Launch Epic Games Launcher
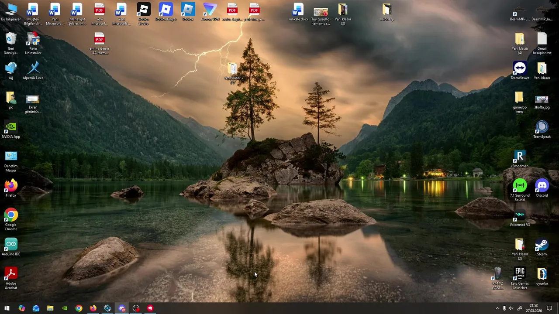This screenshot has width=559, height=314. click(520, 278)
